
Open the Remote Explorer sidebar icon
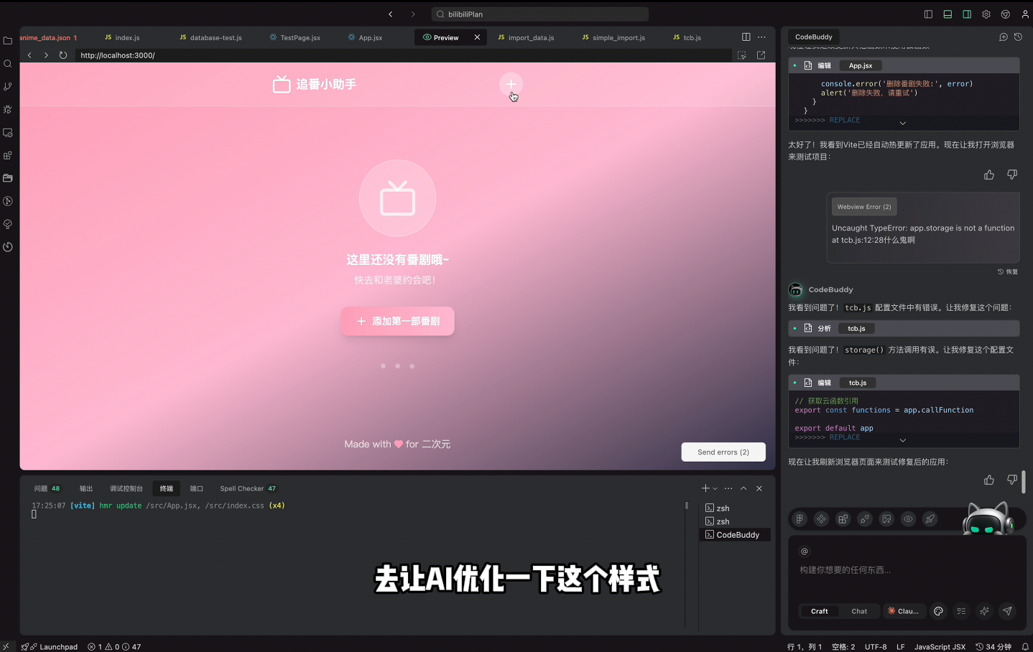pos(8,133)
